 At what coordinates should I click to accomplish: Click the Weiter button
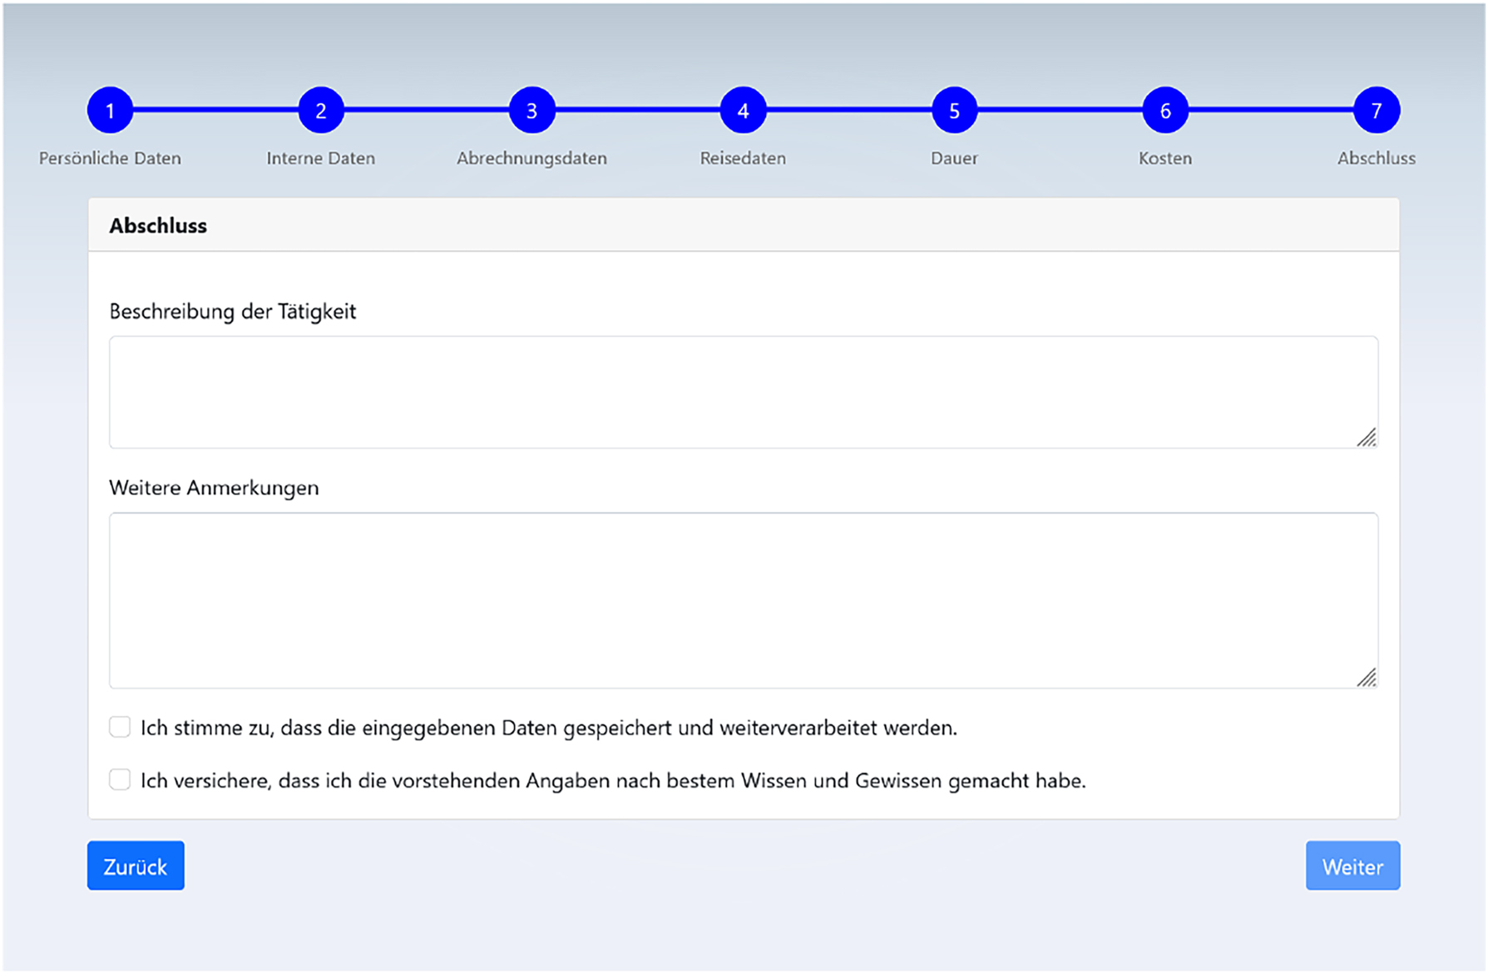tap(1352, 866)
